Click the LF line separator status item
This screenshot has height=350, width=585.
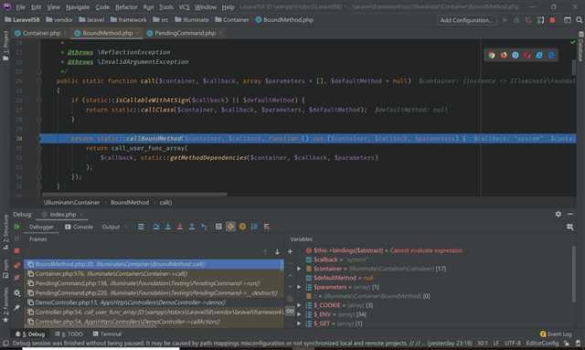point(496,343)
